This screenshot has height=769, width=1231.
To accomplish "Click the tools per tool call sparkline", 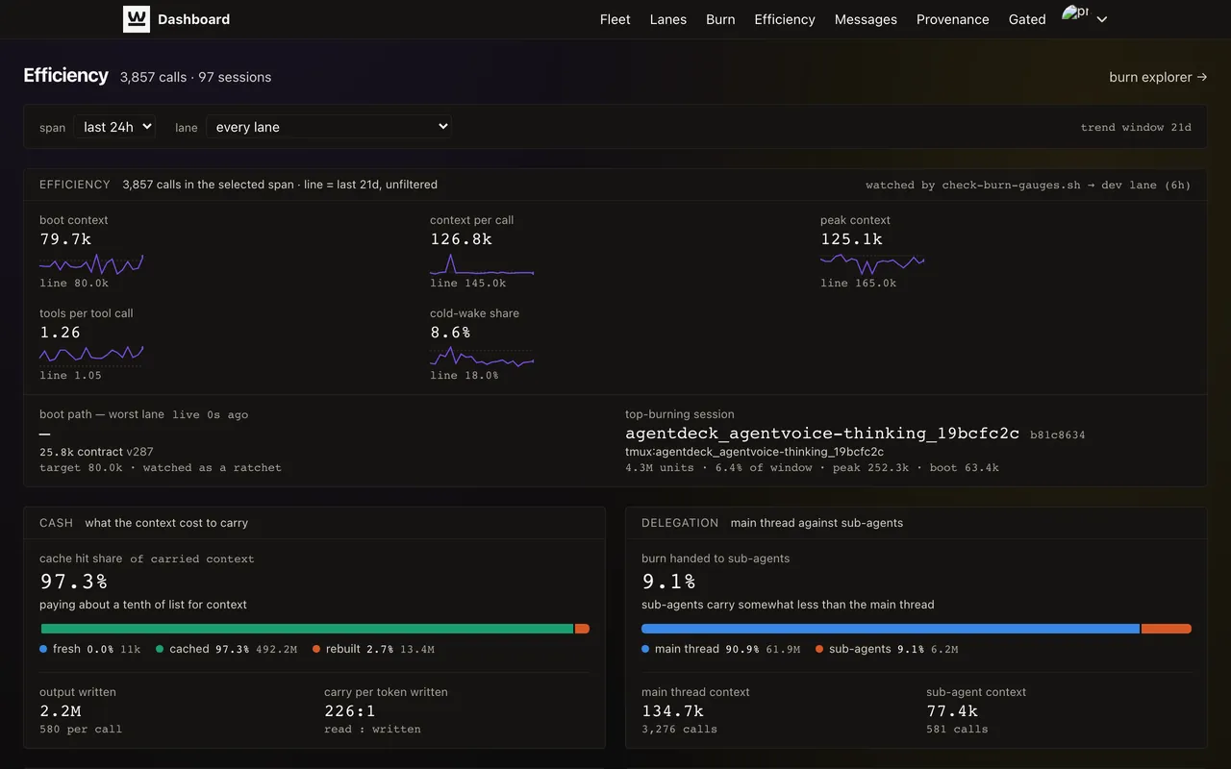I will [91, 356].
